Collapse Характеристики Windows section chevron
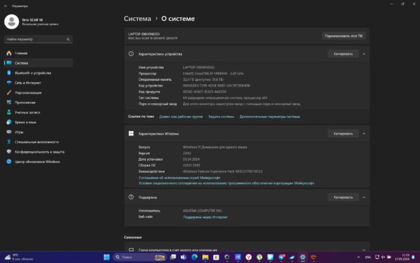 364,134
